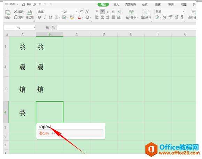Center text horizontally

point(102,17)
